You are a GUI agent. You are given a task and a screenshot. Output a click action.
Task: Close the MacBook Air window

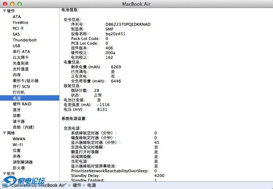pos(5,4)
